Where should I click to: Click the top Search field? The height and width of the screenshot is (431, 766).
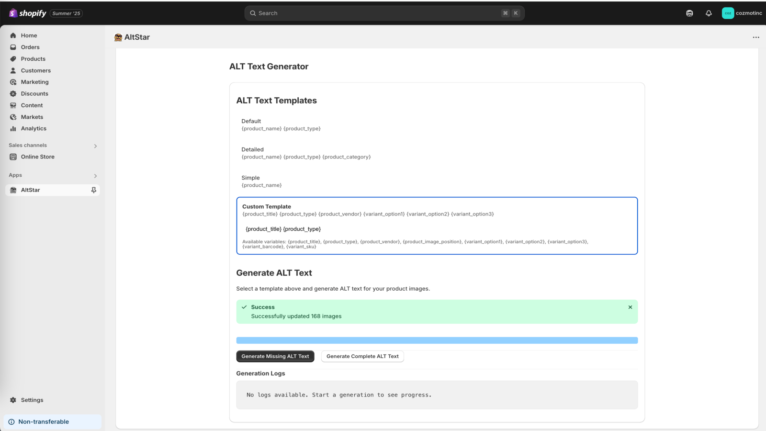(x=384, y=13)
